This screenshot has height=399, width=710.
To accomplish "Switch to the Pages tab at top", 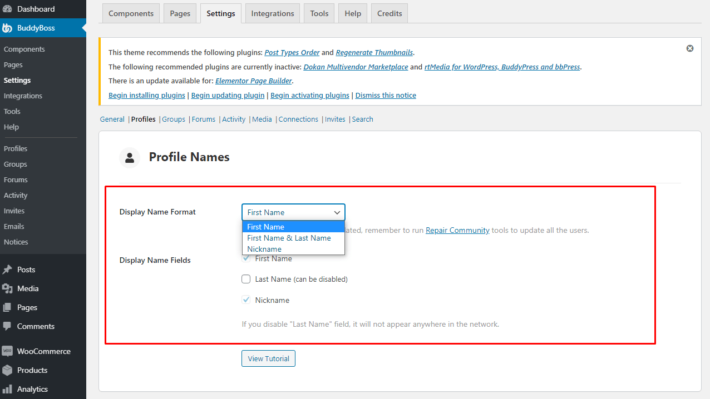I will (180, 13).
